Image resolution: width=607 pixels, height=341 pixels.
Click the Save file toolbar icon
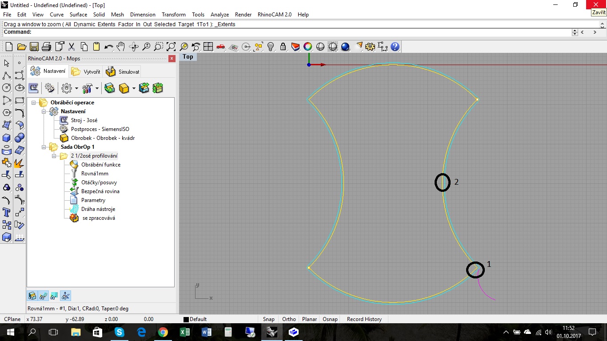(34, 47)
